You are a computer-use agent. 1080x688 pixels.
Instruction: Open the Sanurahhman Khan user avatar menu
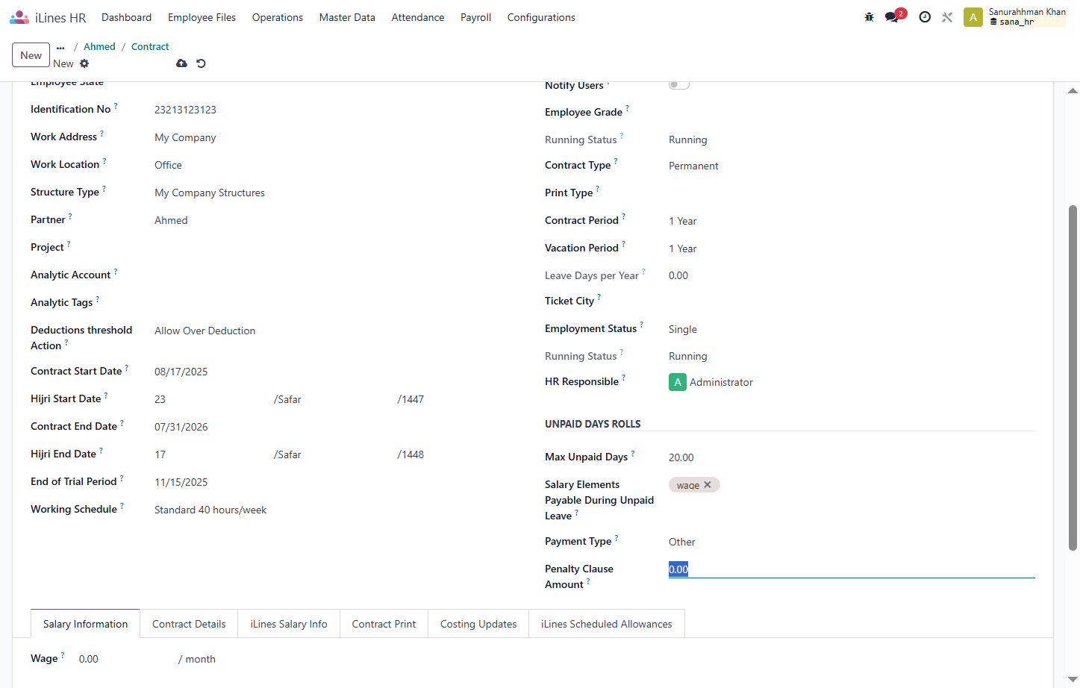pos(973,17)
